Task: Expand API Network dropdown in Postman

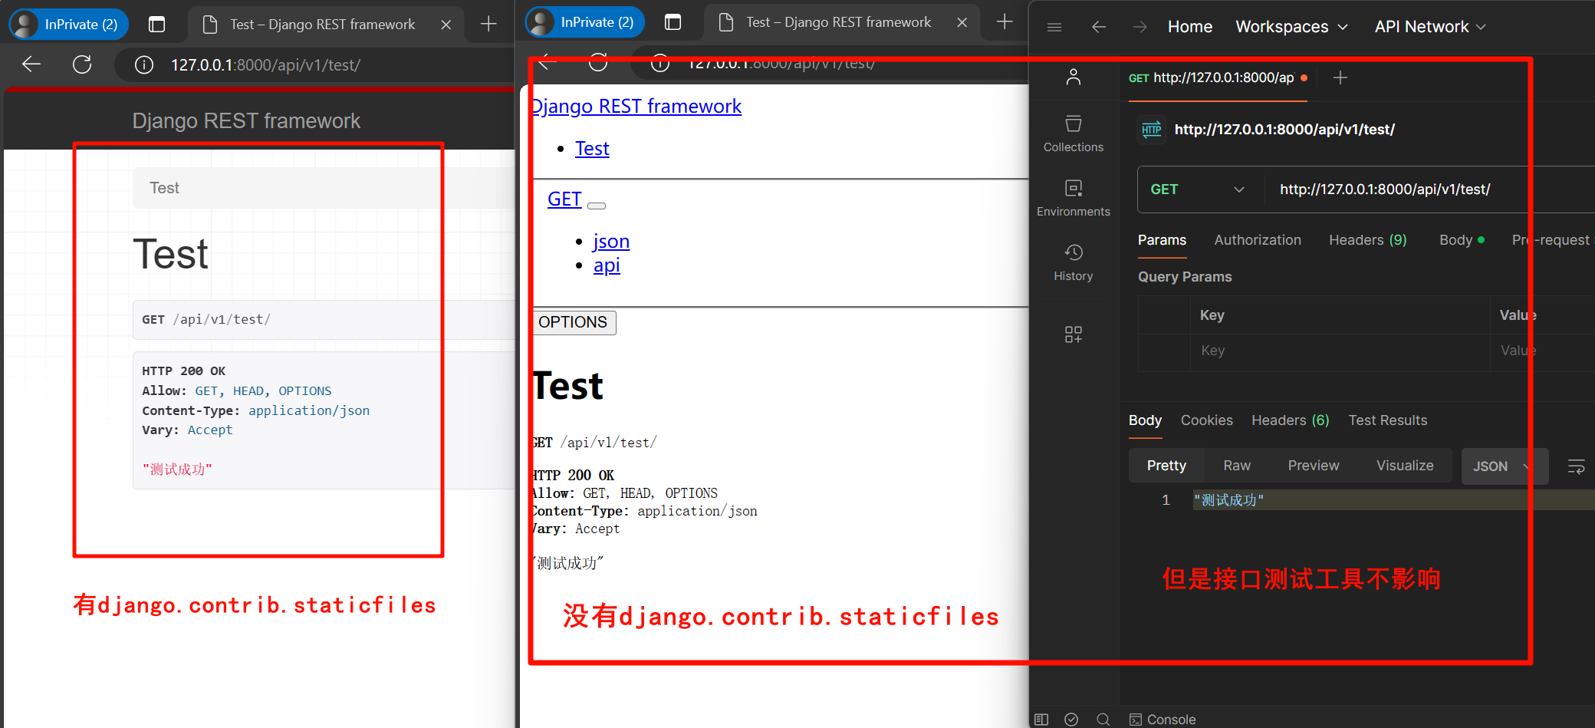Action: [x=1430, y=27]
